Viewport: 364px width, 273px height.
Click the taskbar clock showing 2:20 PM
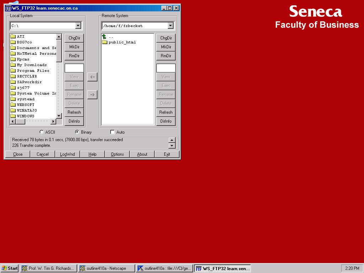tap(352, 268)
